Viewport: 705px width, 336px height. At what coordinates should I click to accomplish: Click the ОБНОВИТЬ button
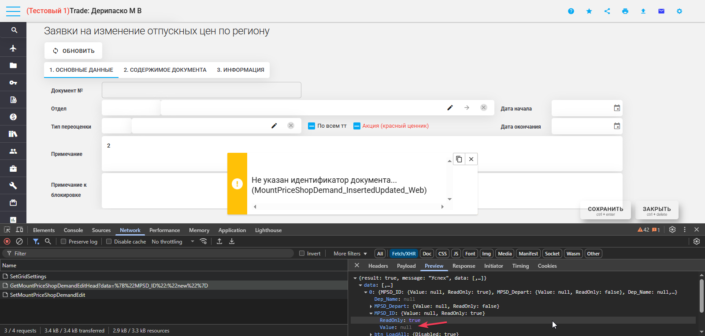tap(73, 51)
